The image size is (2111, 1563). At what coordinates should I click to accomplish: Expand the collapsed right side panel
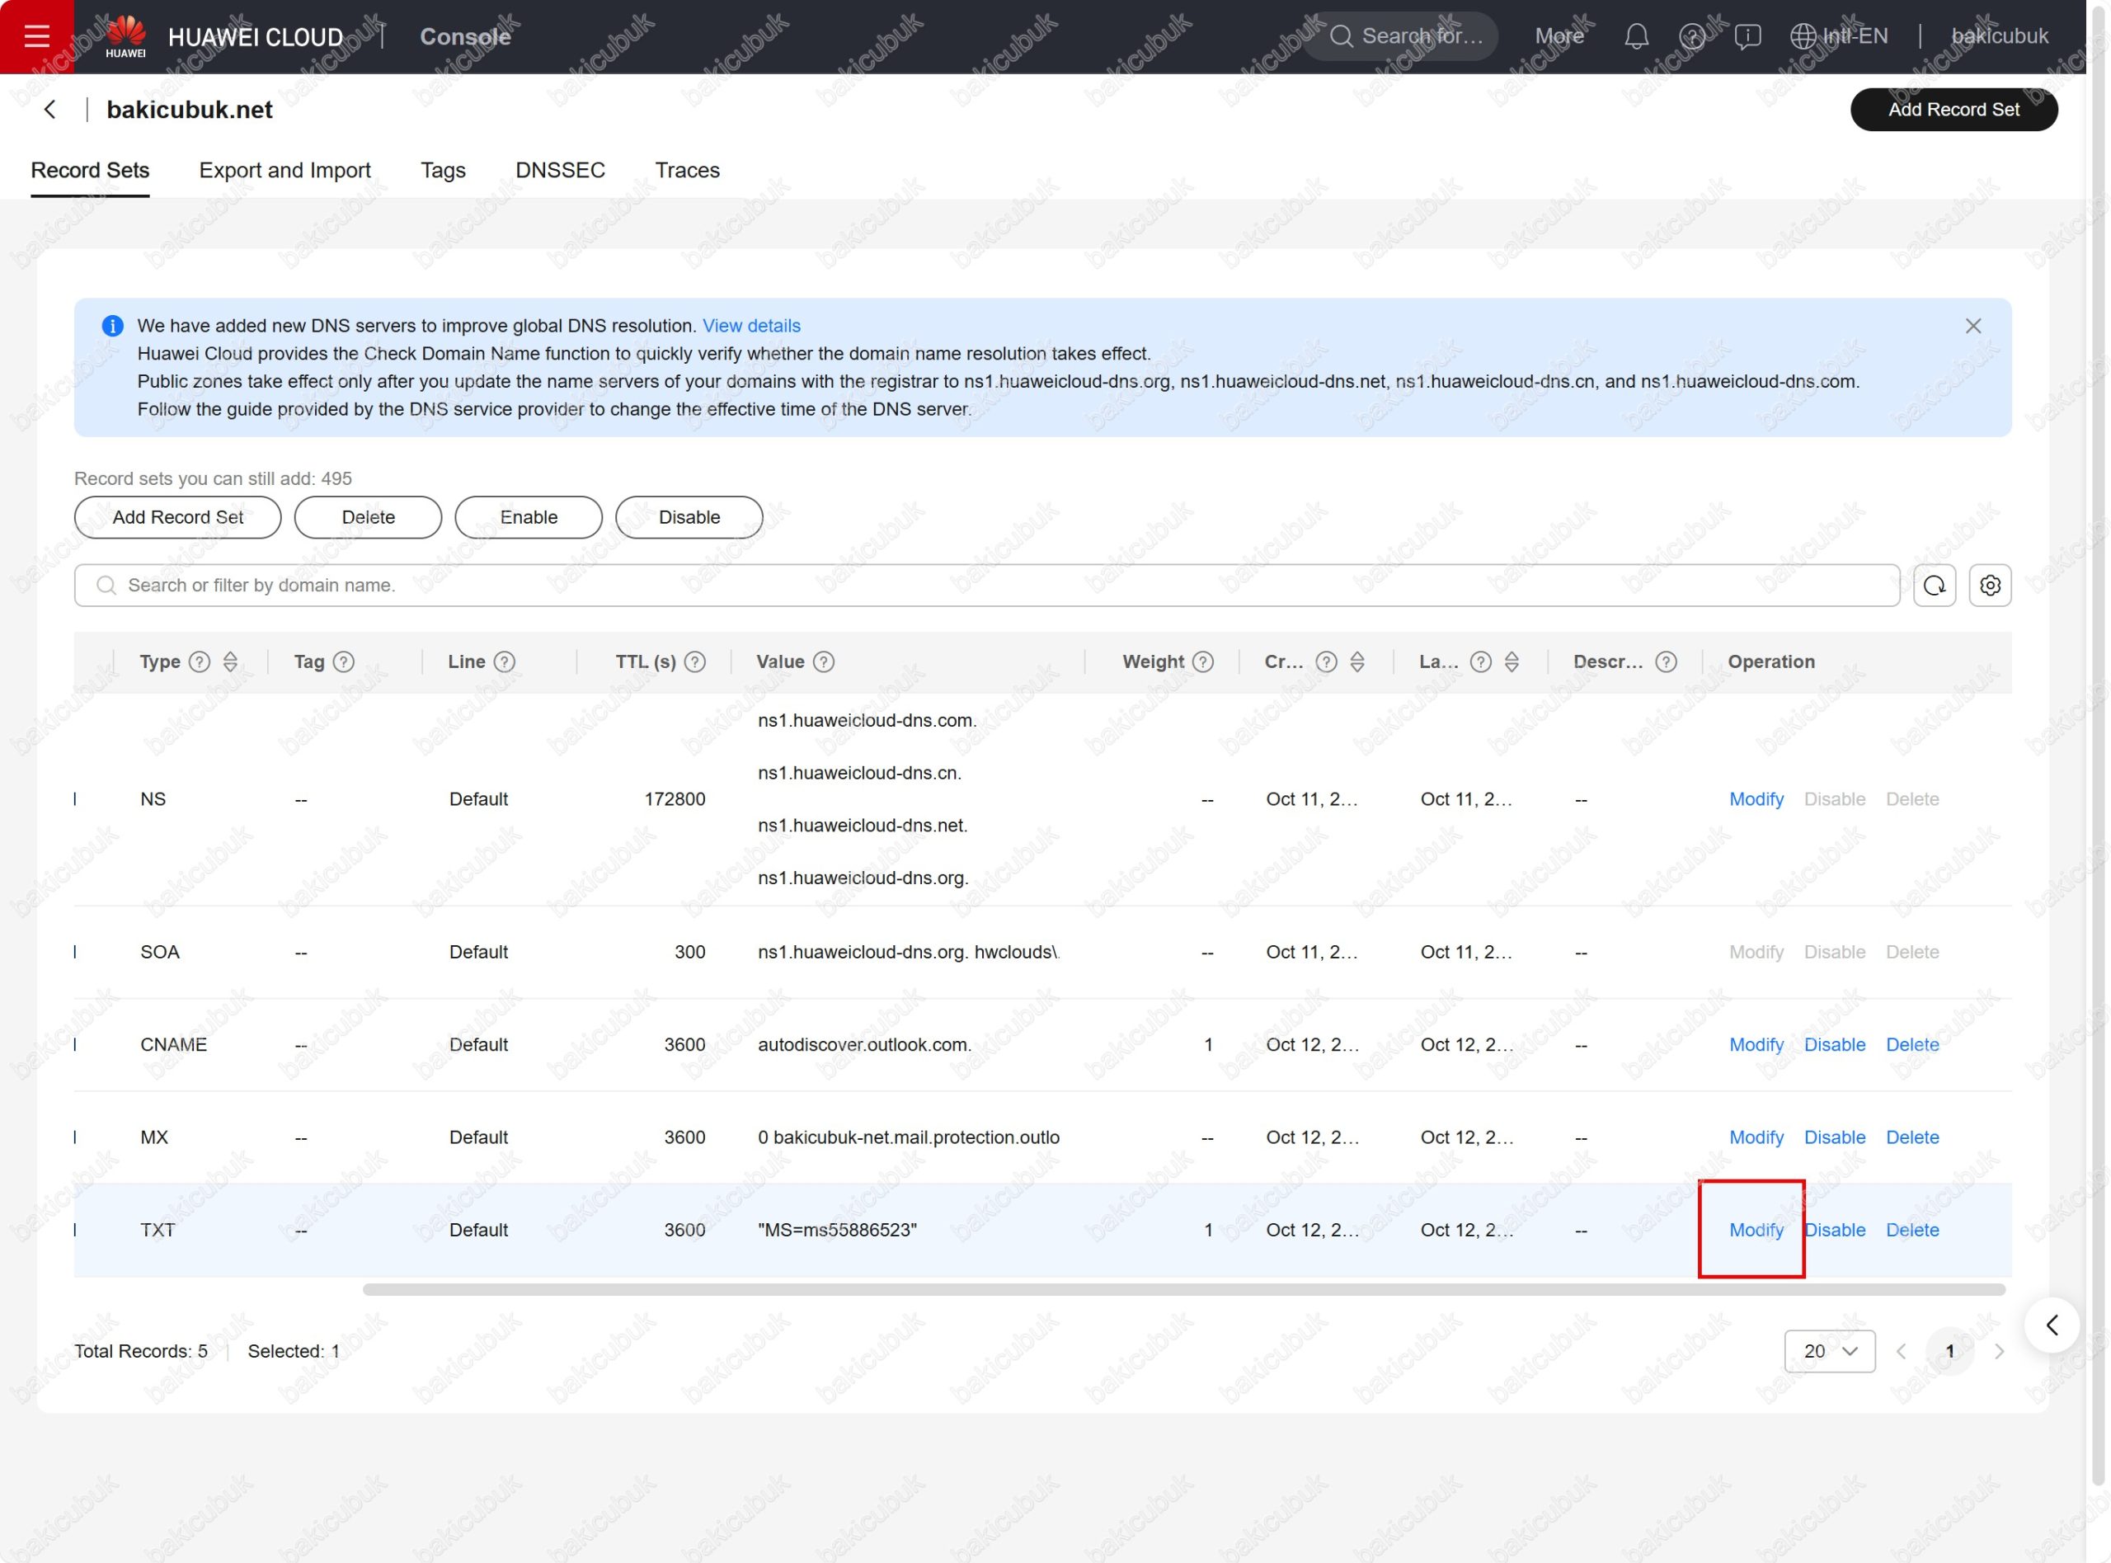tap(2052, 1325)
